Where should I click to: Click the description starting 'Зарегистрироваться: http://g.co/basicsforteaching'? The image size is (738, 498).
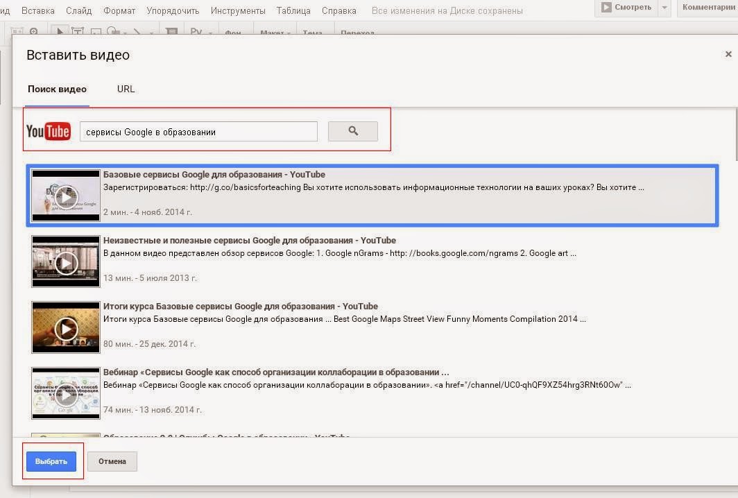click(374, 187)
